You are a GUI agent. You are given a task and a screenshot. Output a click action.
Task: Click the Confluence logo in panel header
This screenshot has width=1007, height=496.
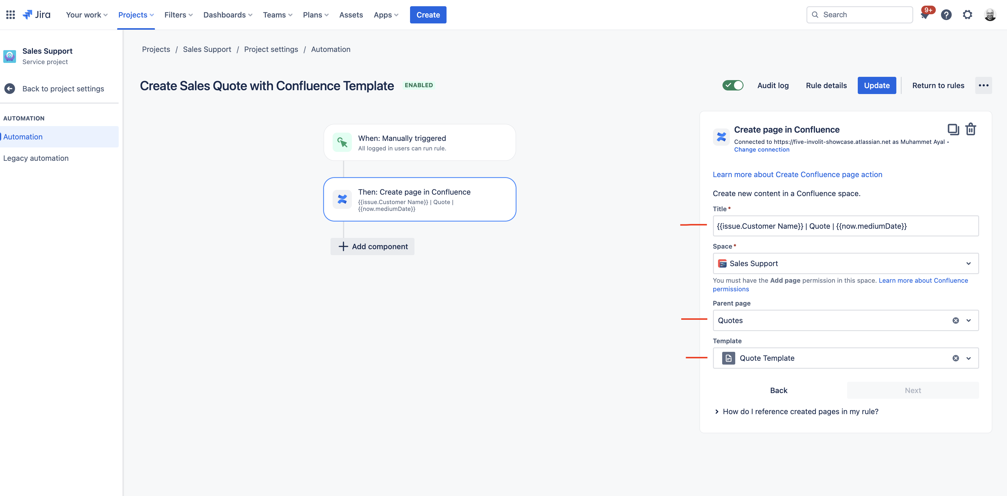tap(721, 137)
